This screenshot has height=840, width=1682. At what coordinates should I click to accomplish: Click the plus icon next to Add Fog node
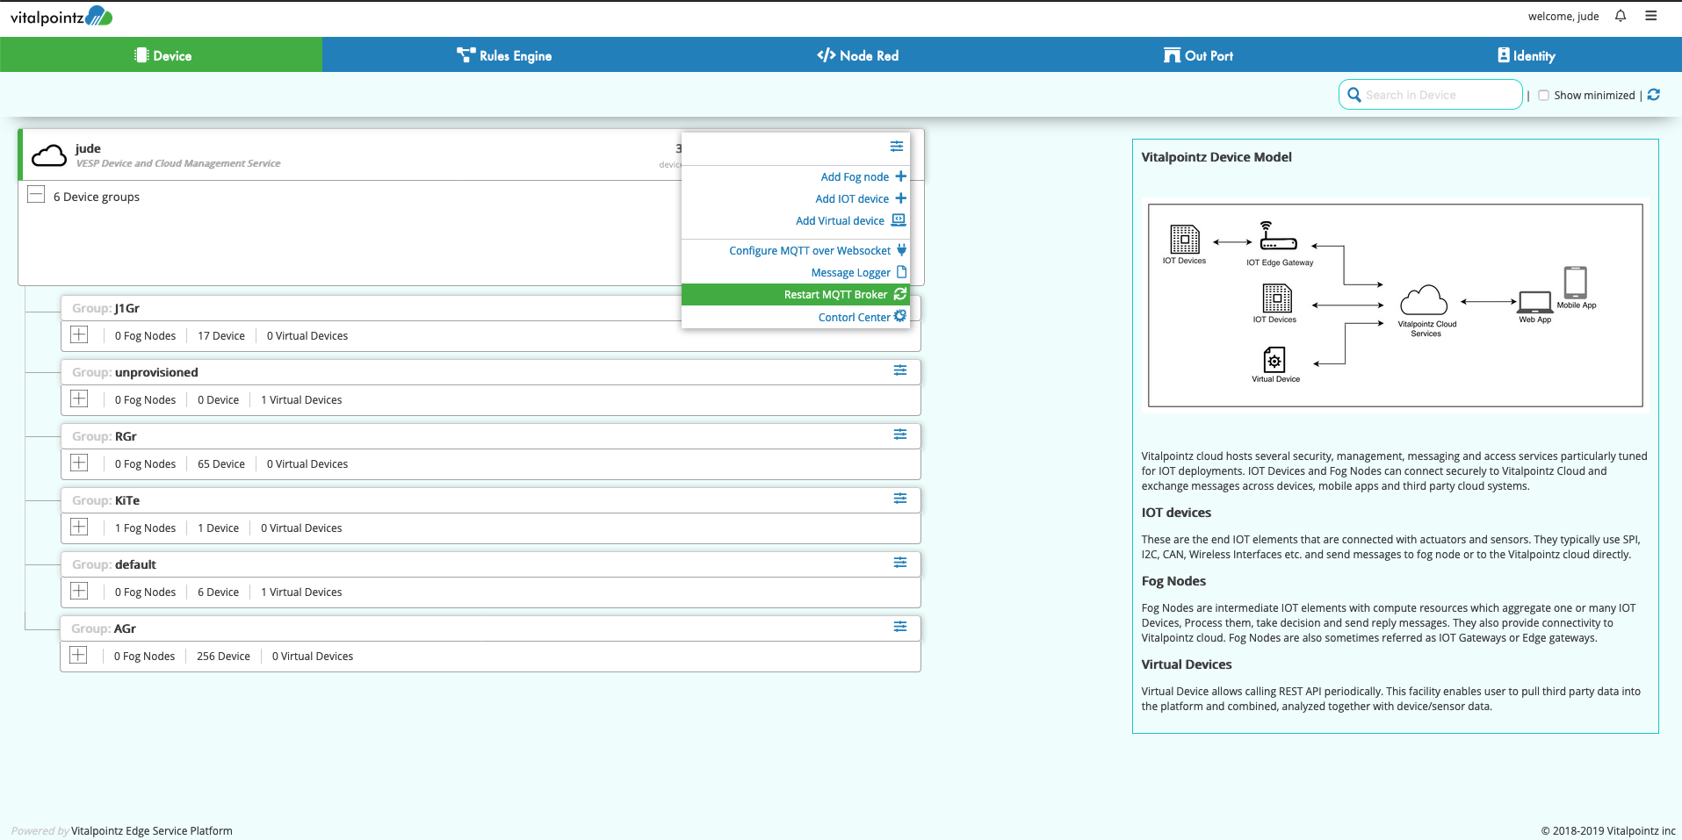coord(900,176)
